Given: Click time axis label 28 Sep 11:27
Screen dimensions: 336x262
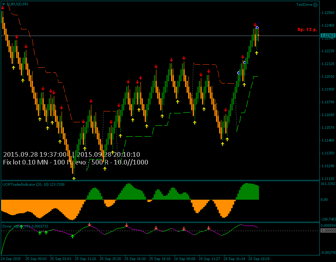Looking at the screenshot, I should (209, 259).
